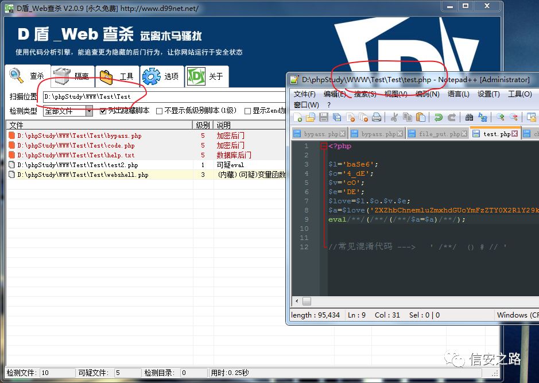539x383 pixels.
Task: Minimize the D盾_Web查杀 window
Action: click(x=450, y=6)
